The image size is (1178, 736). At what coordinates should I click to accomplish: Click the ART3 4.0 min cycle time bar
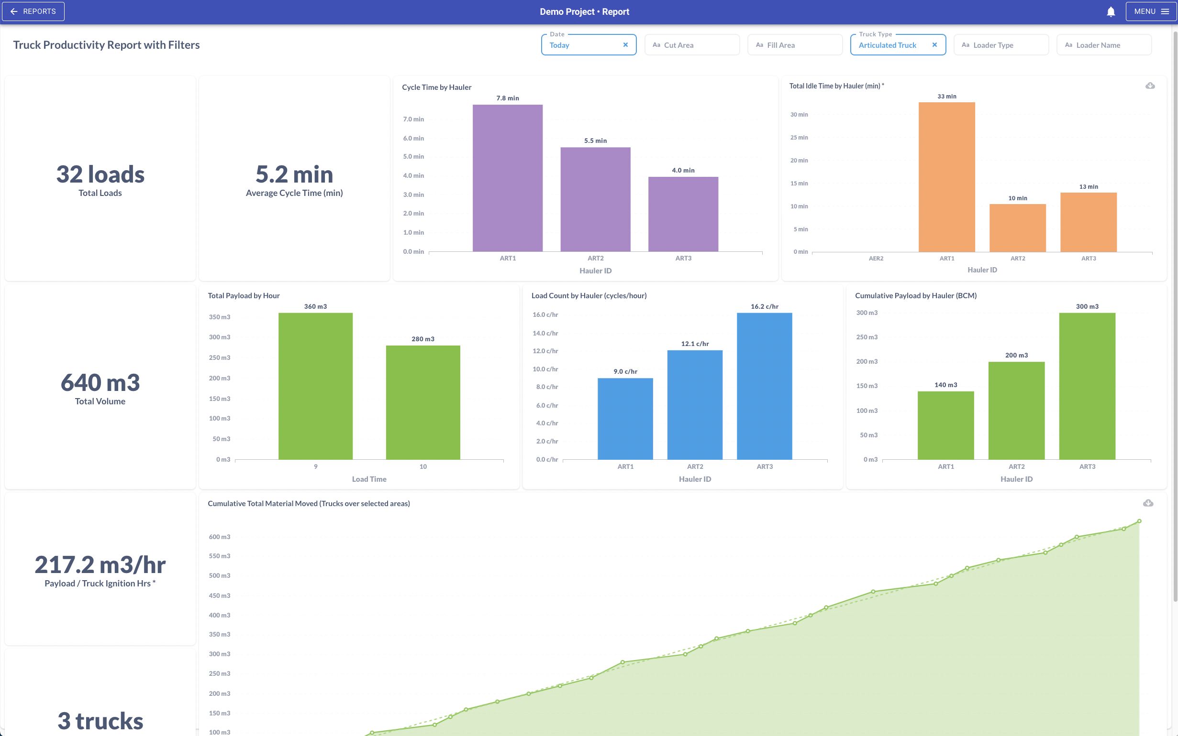[x=683, y=214]
